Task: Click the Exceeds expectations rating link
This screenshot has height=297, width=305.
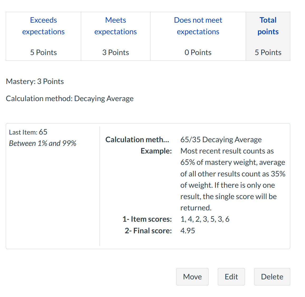Action: [43, 26]
